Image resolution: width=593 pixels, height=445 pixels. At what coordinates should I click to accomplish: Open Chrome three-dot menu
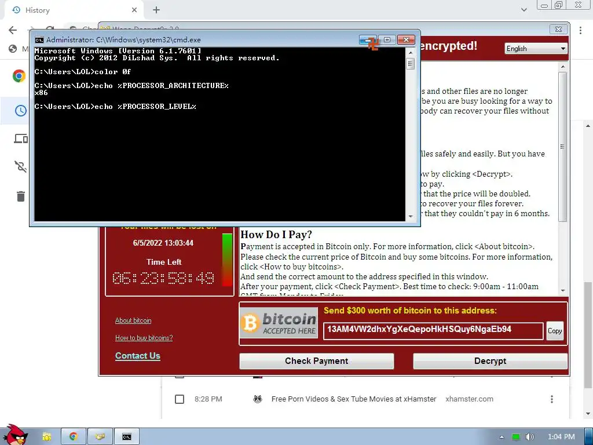(x=580, y=30)
